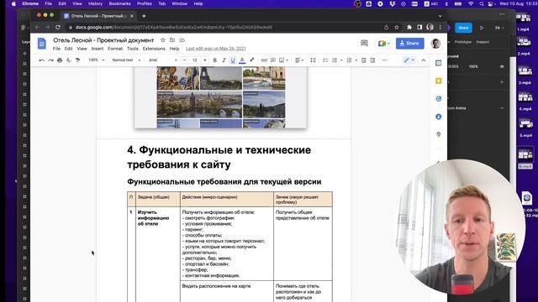Open the Contacts side panel icon
This screenshot has height=302, width=538.
(x=439, y=117)
